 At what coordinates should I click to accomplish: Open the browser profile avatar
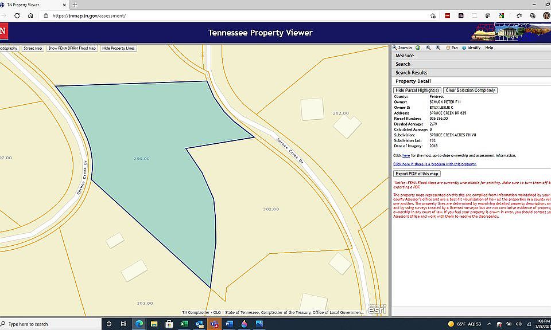point(547,15)
